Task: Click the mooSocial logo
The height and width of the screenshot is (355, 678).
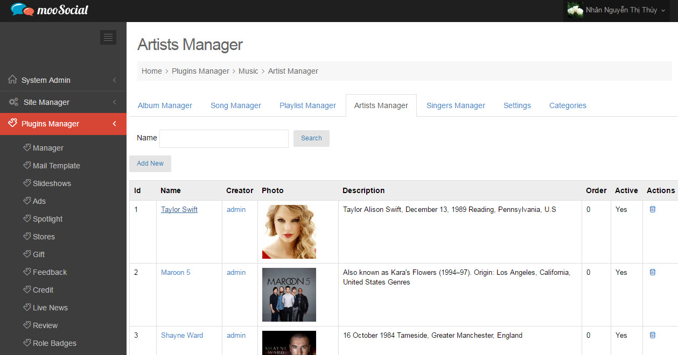Action: click(x=49, y=10)
